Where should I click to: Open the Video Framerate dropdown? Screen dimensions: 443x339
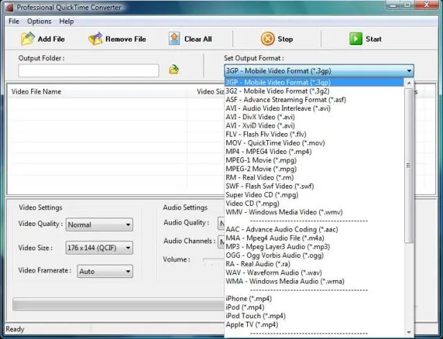105,271
